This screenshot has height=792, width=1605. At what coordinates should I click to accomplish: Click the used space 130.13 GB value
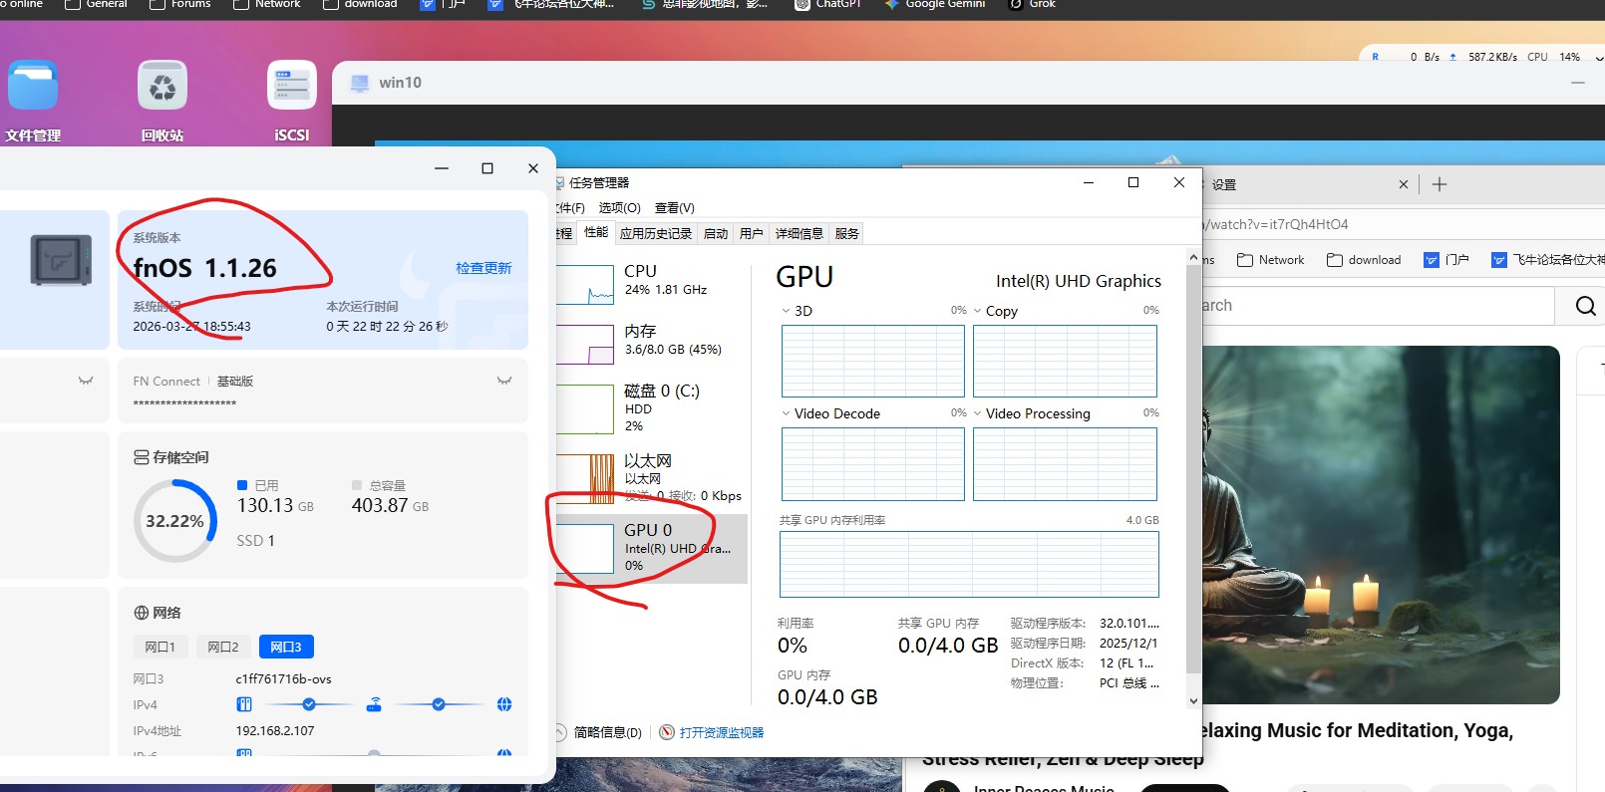pyautogui.click(x=275, y=505)
